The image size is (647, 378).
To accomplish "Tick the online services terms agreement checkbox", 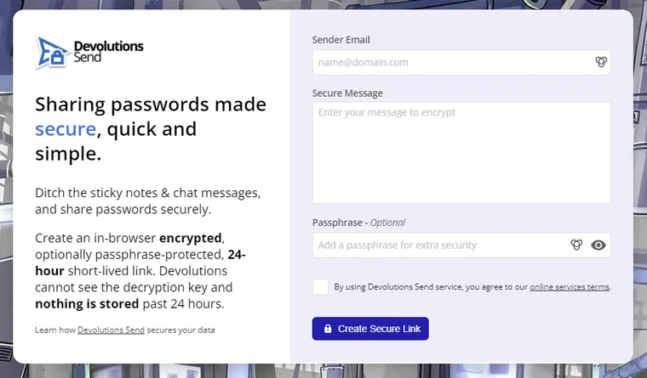I will point(320,286).
